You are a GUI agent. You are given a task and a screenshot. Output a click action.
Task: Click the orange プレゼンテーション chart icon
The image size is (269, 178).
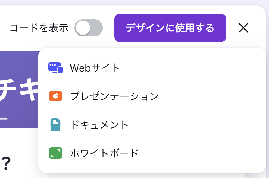(x=56, y=96)
